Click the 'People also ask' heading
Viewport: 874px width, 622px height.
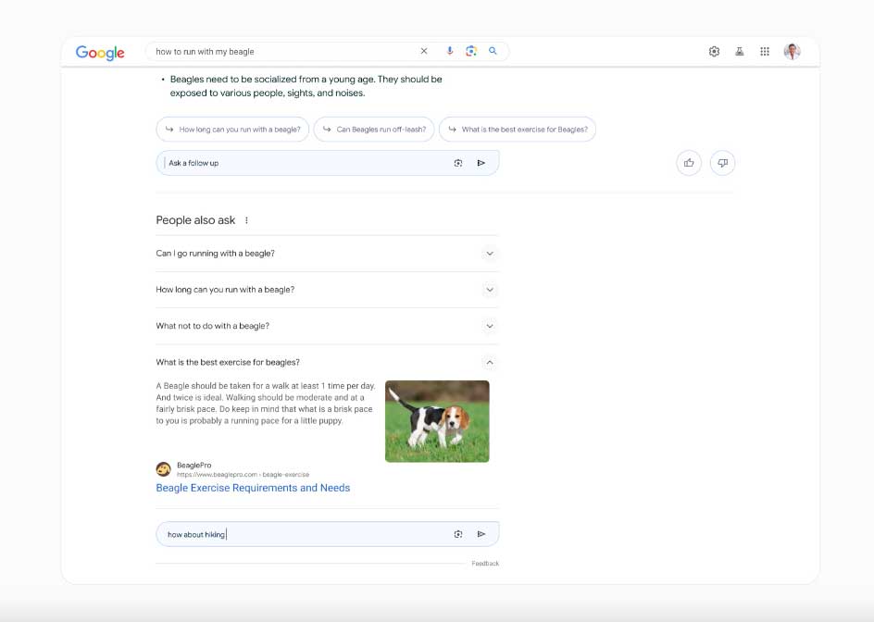point(195,220)
